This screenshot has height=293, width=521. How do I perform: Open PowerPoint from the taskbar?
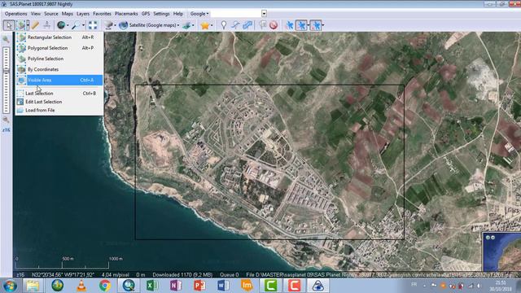coord(199,286)
